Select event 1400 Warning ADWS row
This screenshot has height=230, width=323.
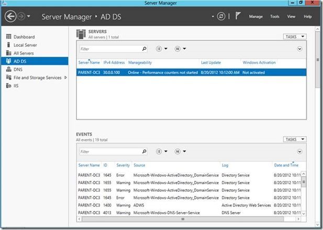[x=189, y=205]
